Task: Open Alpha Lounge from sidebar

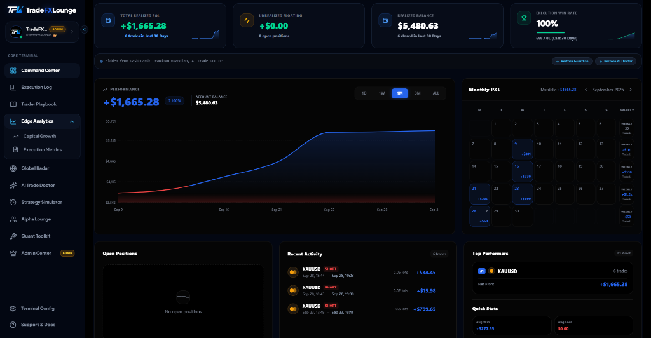Action: pos(42,219)
